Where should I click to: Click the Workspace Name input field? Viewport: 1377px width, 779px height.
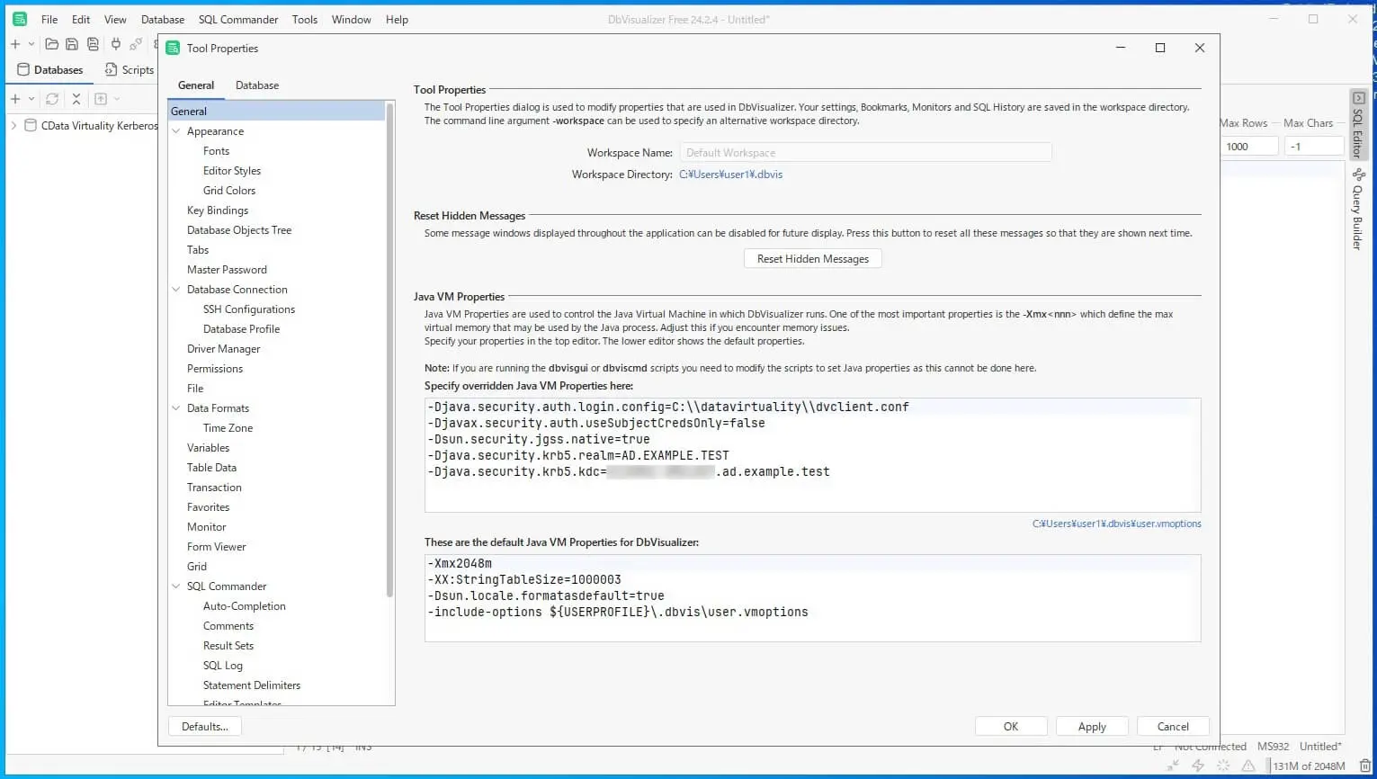pyautogui.click(x=865, y=153)
